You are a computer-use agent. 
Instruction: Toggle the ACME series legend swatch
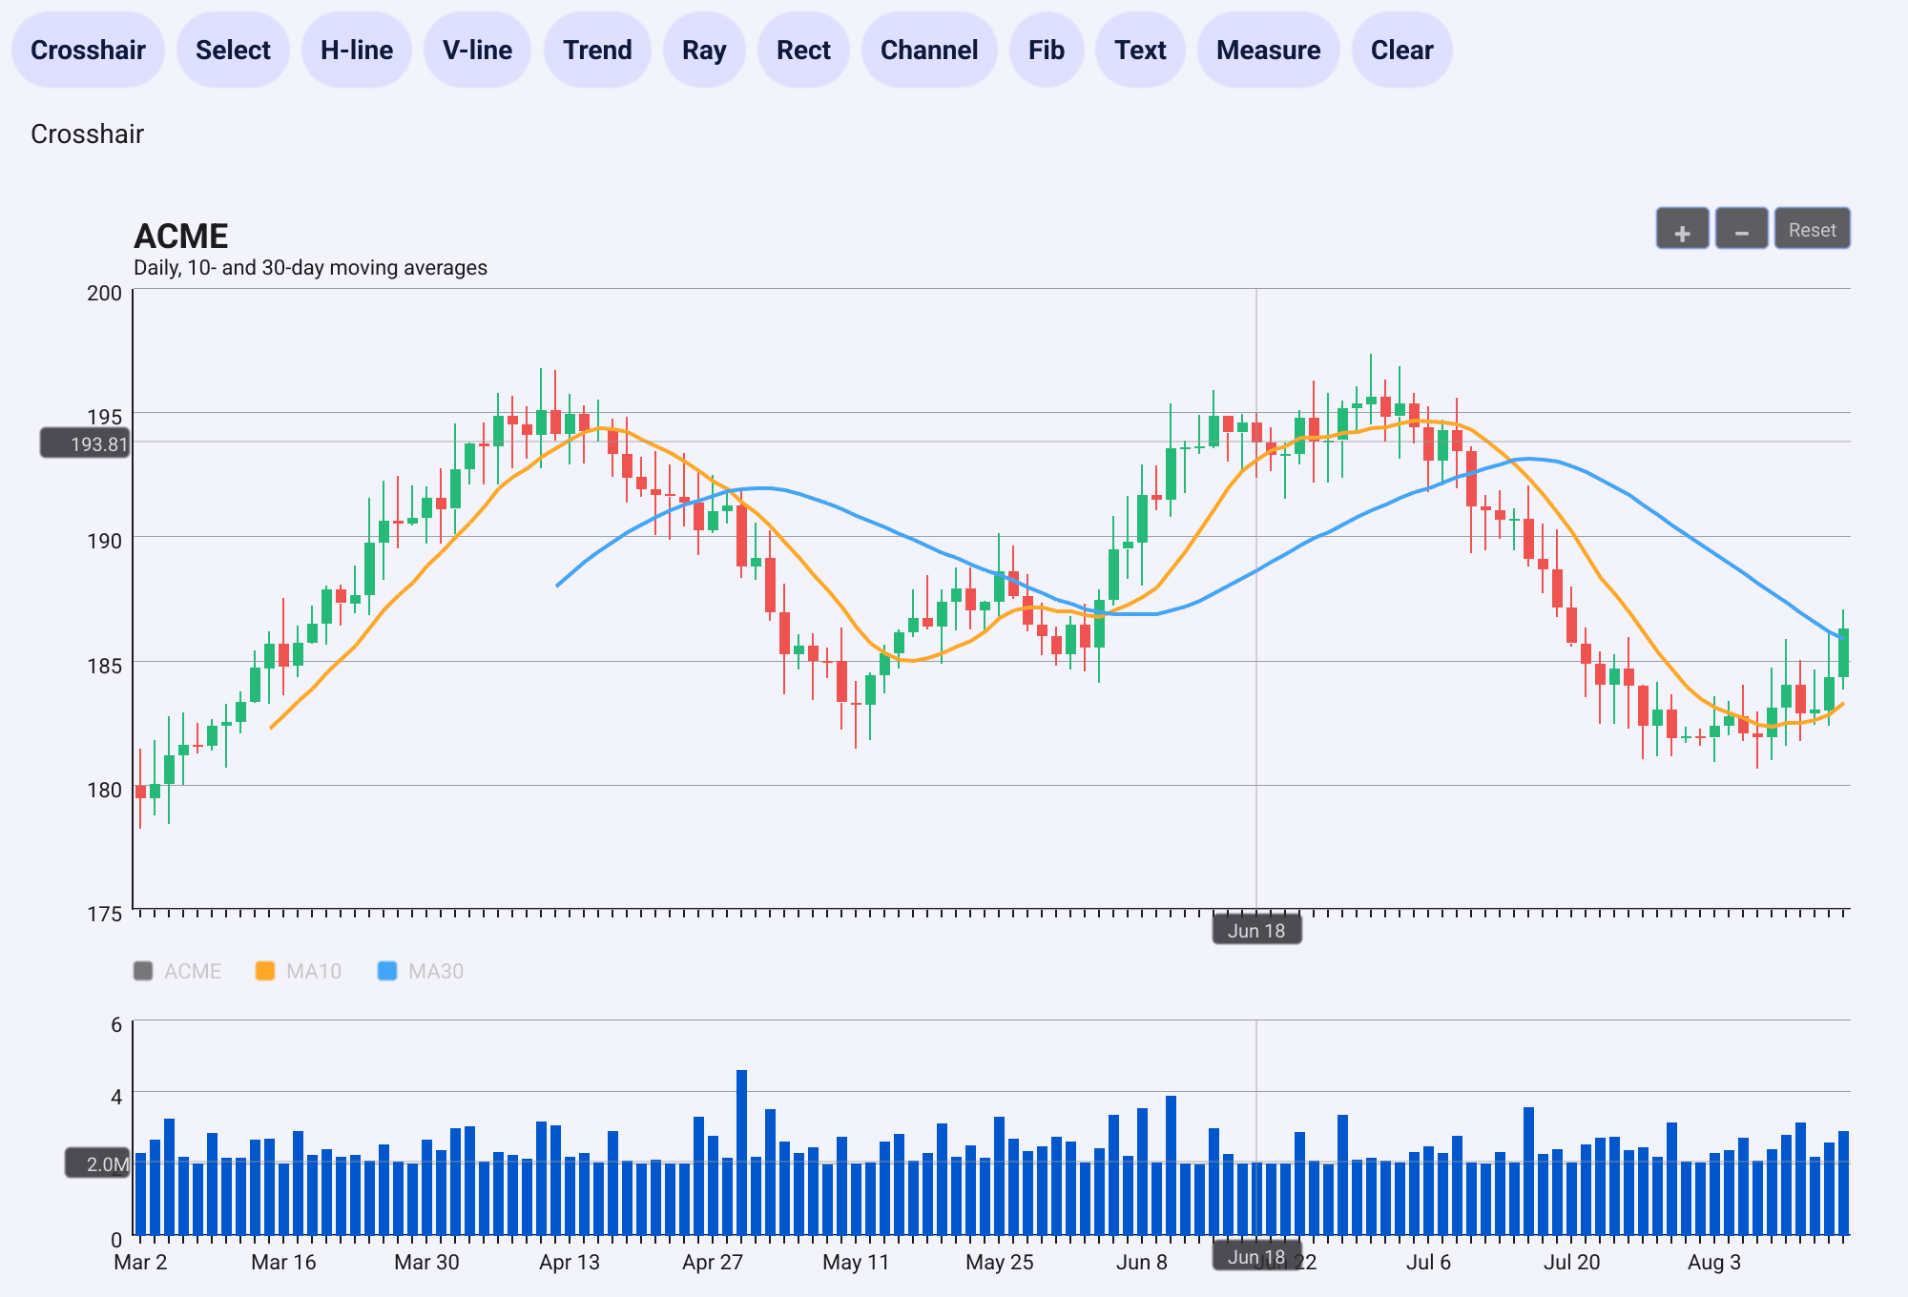143,971
